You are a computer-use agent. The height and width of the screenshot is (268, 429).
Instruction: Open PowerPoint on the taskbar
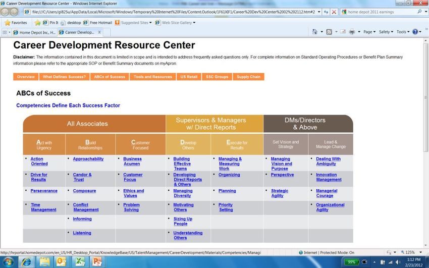[x=97, y=262]
